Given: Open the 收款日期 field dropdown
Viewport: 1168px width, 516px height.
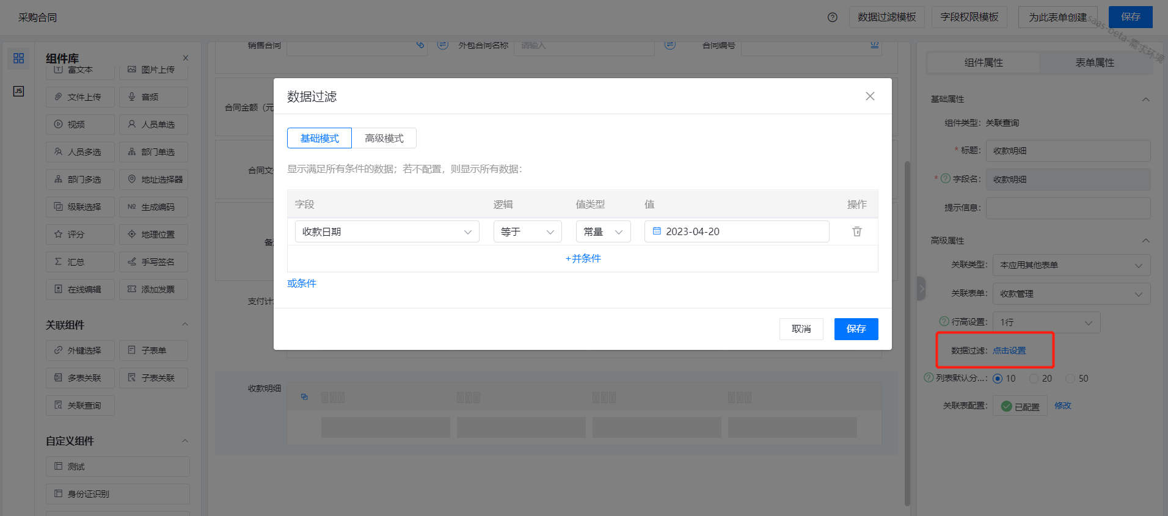Looking at the screenshot, I should pos(387,231).
